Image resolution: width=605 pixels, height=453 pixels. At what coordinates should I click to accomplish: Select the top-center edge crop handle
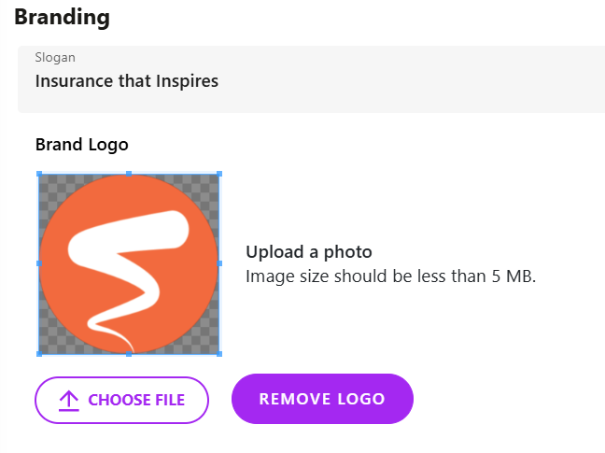(129, 174)
